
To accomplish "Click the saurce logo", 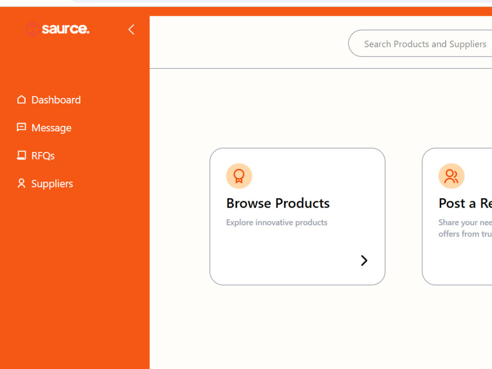I will pos(57,29).
